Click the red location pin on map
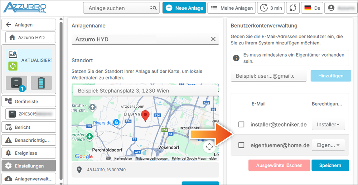Screen dimensions: 358x185 click(x=145, y=116)
